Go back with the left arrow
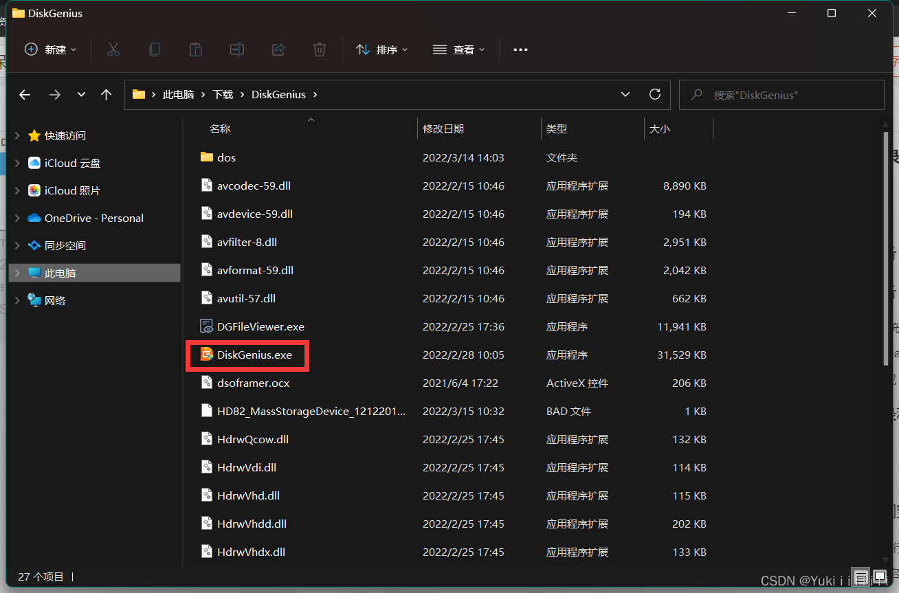 point(25,95)
